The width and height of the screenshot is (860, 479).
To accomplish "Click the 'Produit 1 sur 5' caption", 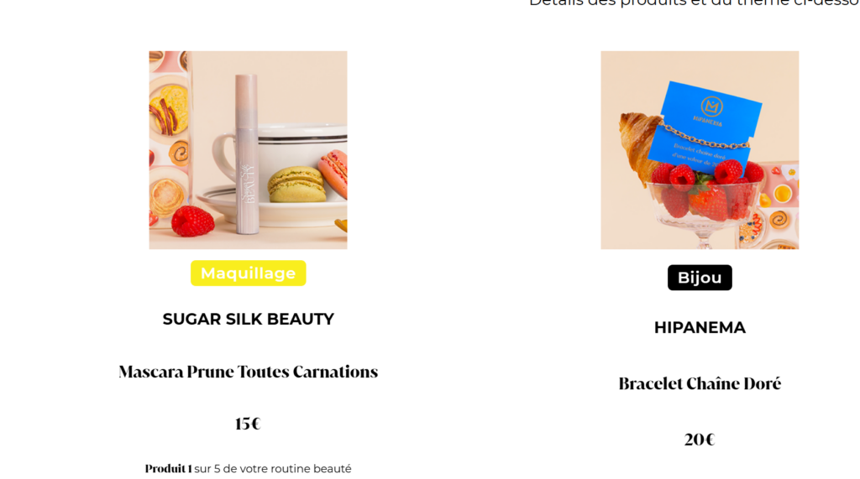I will coord(248,469).
